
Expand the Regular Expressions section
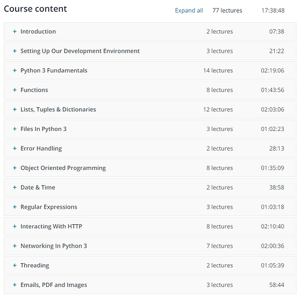150,207
